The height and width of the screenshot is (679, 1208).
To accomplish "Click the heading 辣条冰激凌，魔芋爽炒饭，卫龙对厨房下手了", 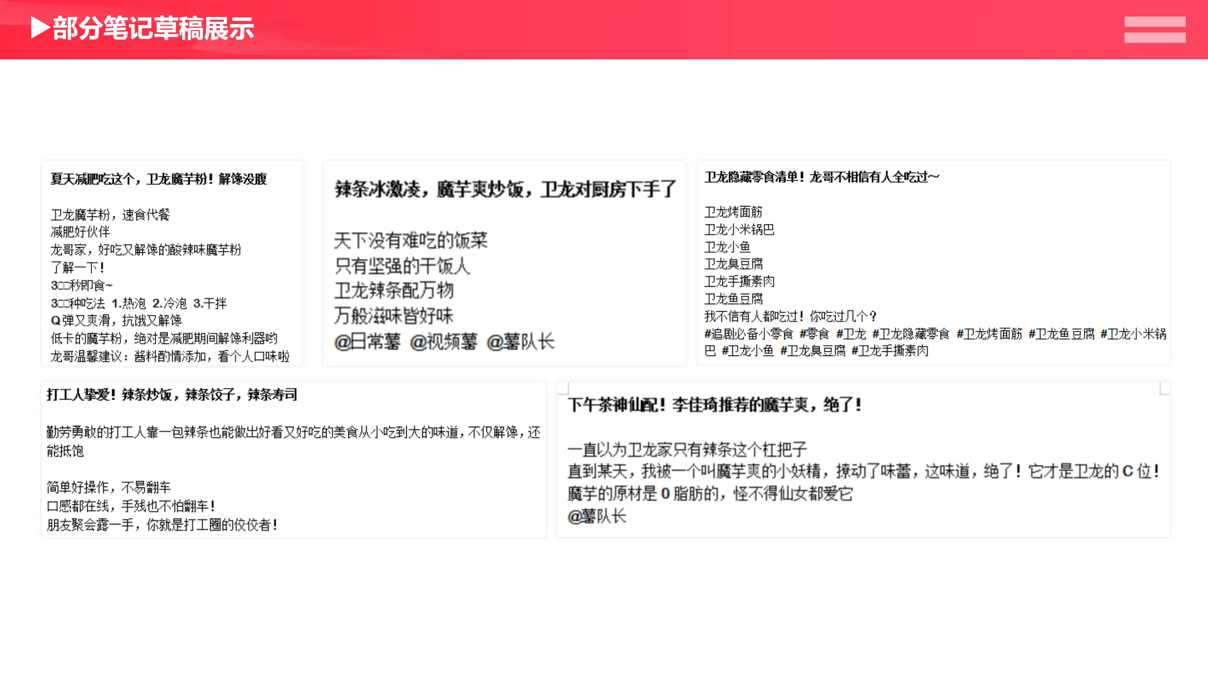I will coord(505,189).
